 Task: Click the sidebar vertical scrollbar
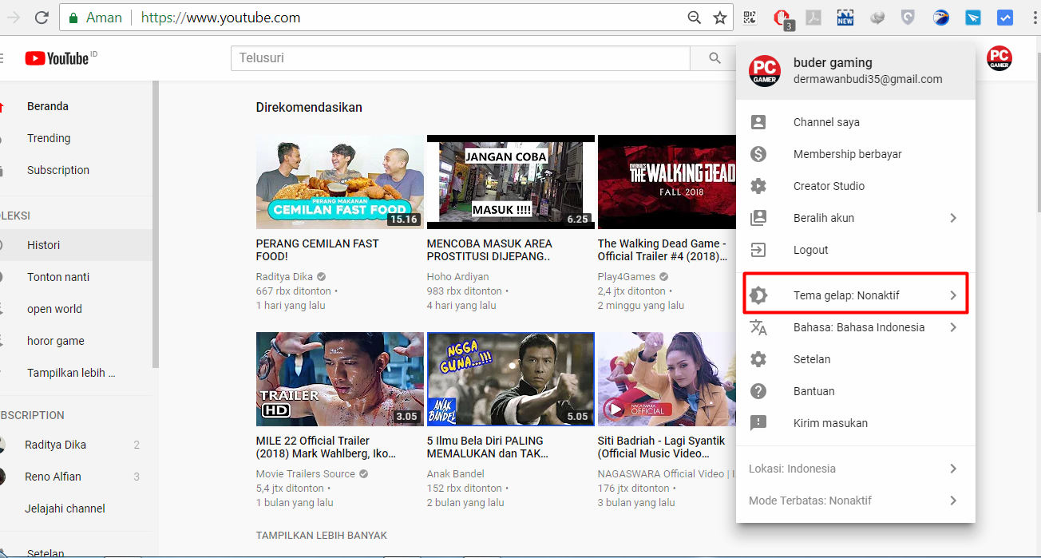[x=156, y=224]
